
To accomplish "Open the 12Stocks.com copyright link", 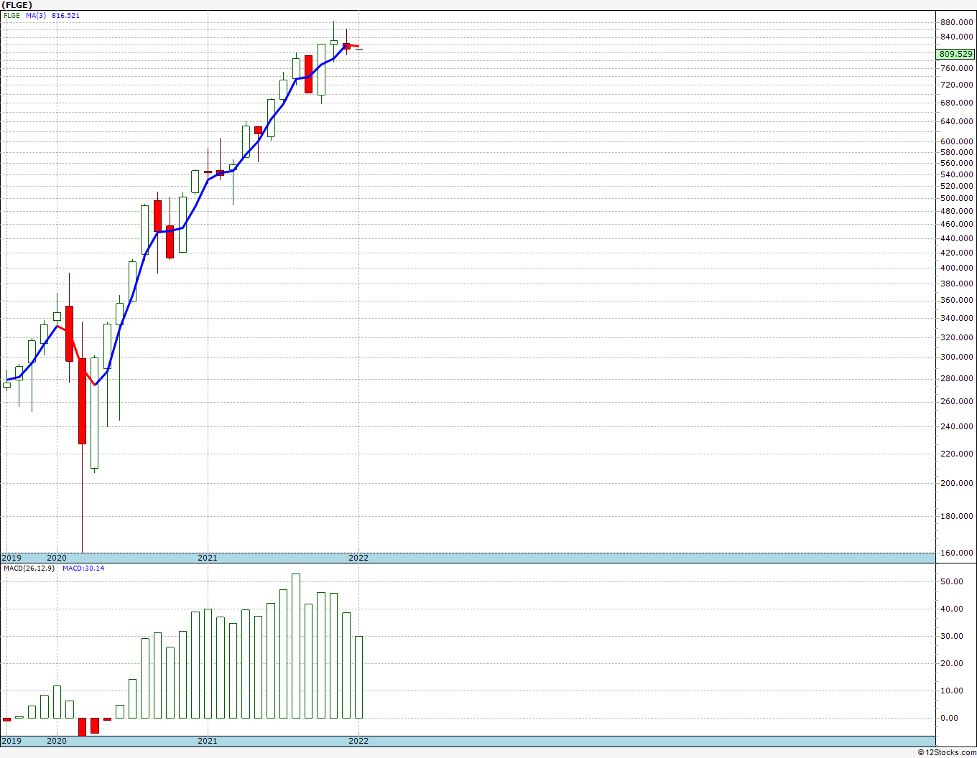I will (947, 752).
